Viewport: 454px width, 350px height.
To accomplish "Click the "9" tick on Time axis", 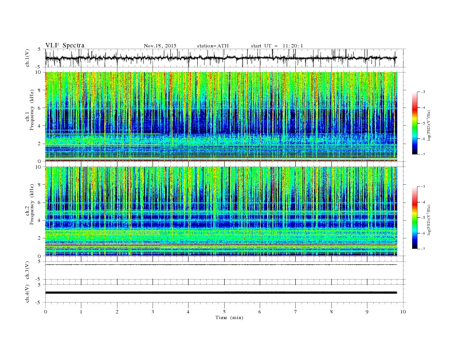I will point(367,312).
